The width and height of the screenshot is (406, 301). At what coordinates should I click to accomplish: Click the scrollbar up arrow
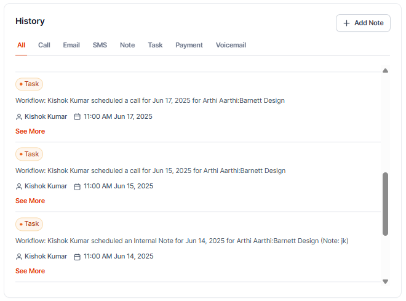[x=385, y=71]
